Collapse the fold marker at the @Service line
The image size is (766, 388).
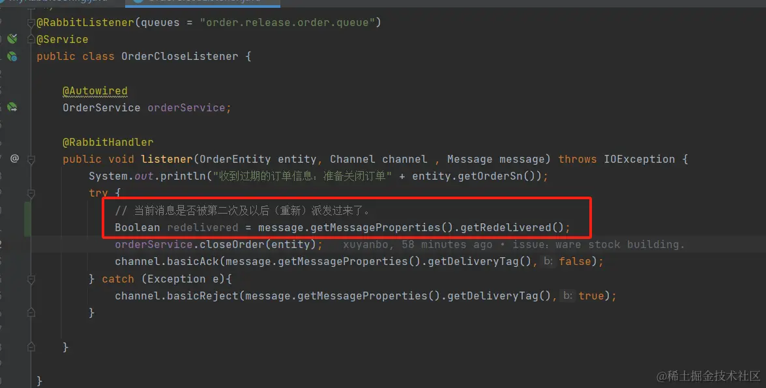31,40
